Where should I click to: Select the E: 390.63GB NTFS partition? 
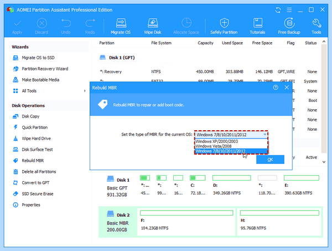[x=302, y=185]
